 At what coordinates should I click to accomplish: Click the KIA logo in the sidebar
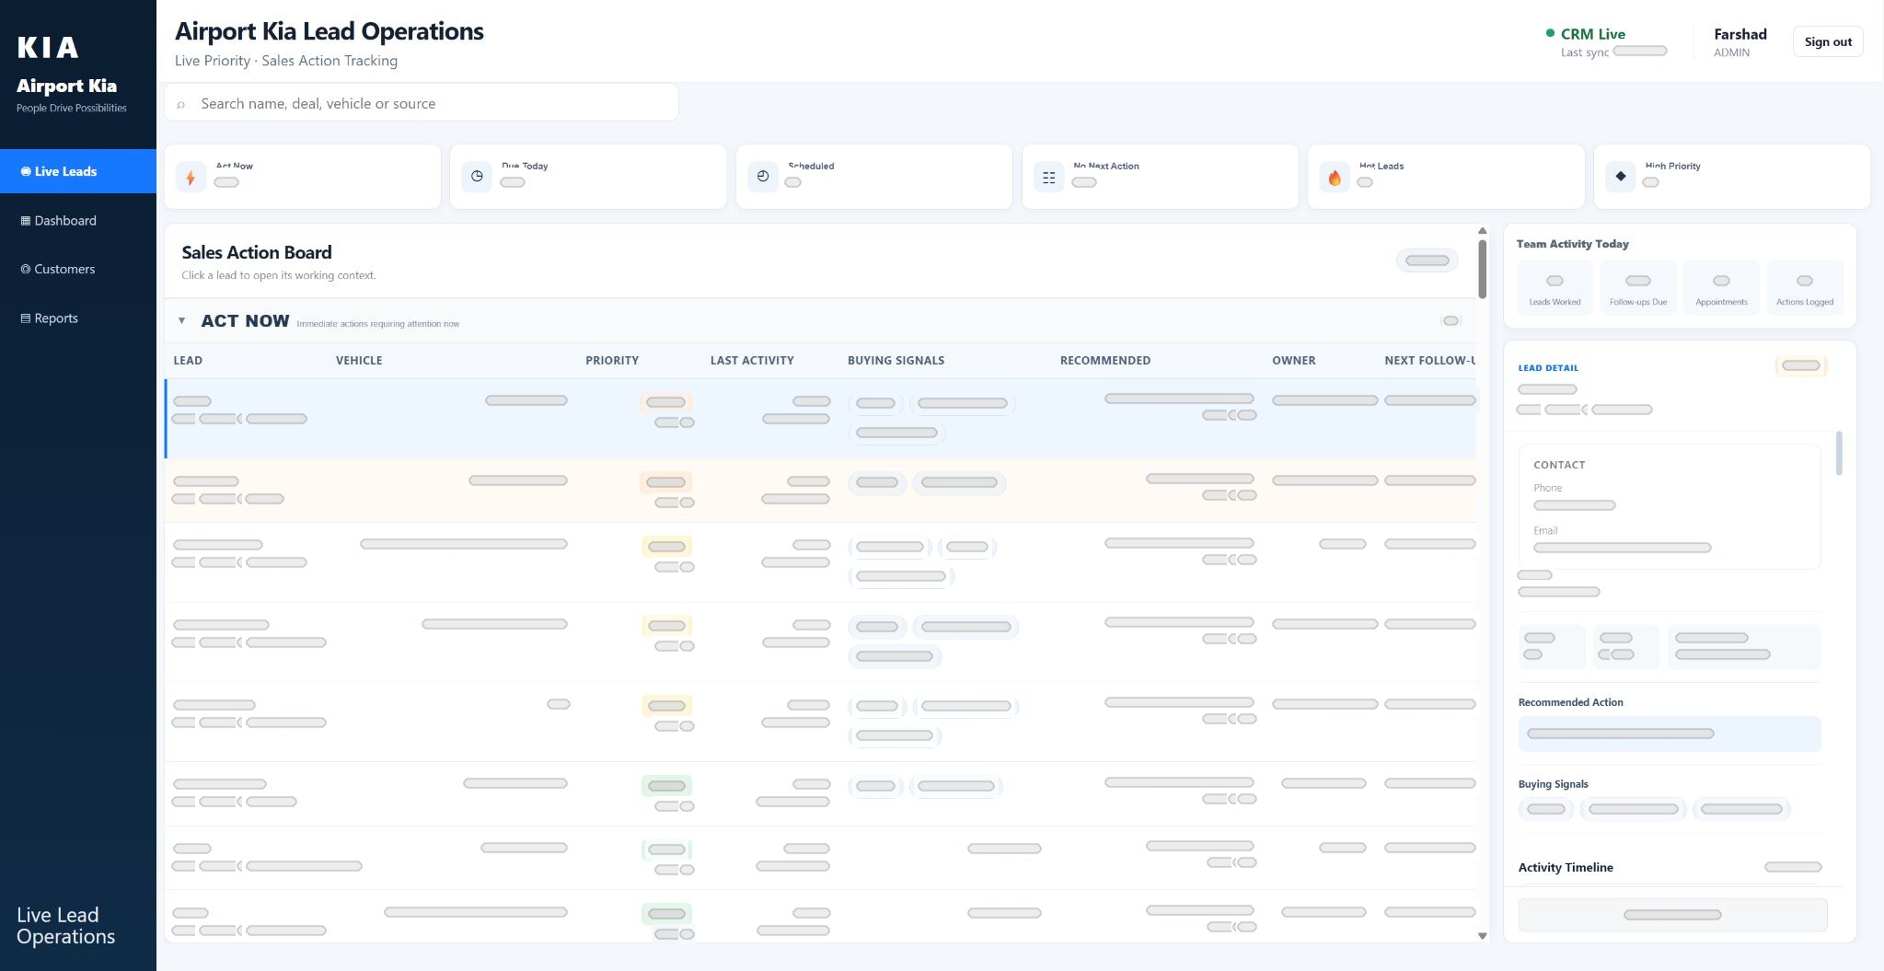click(x=48, y=47)
